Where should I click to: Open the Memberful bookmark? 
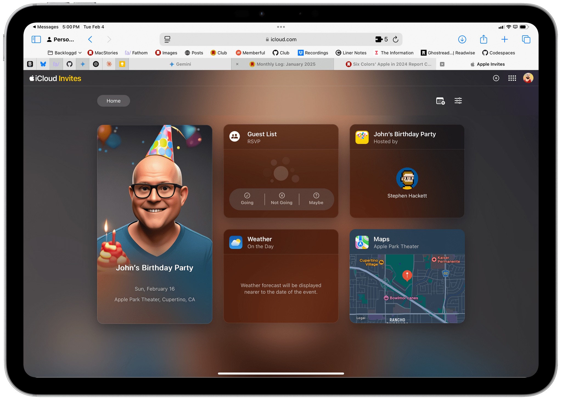coord(250,53)
